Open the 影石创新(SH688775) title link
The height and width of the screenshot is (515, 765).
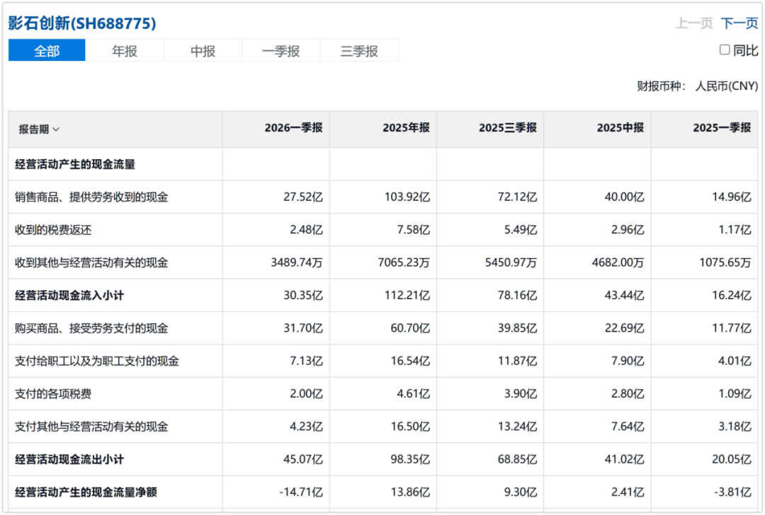[82, 23]
